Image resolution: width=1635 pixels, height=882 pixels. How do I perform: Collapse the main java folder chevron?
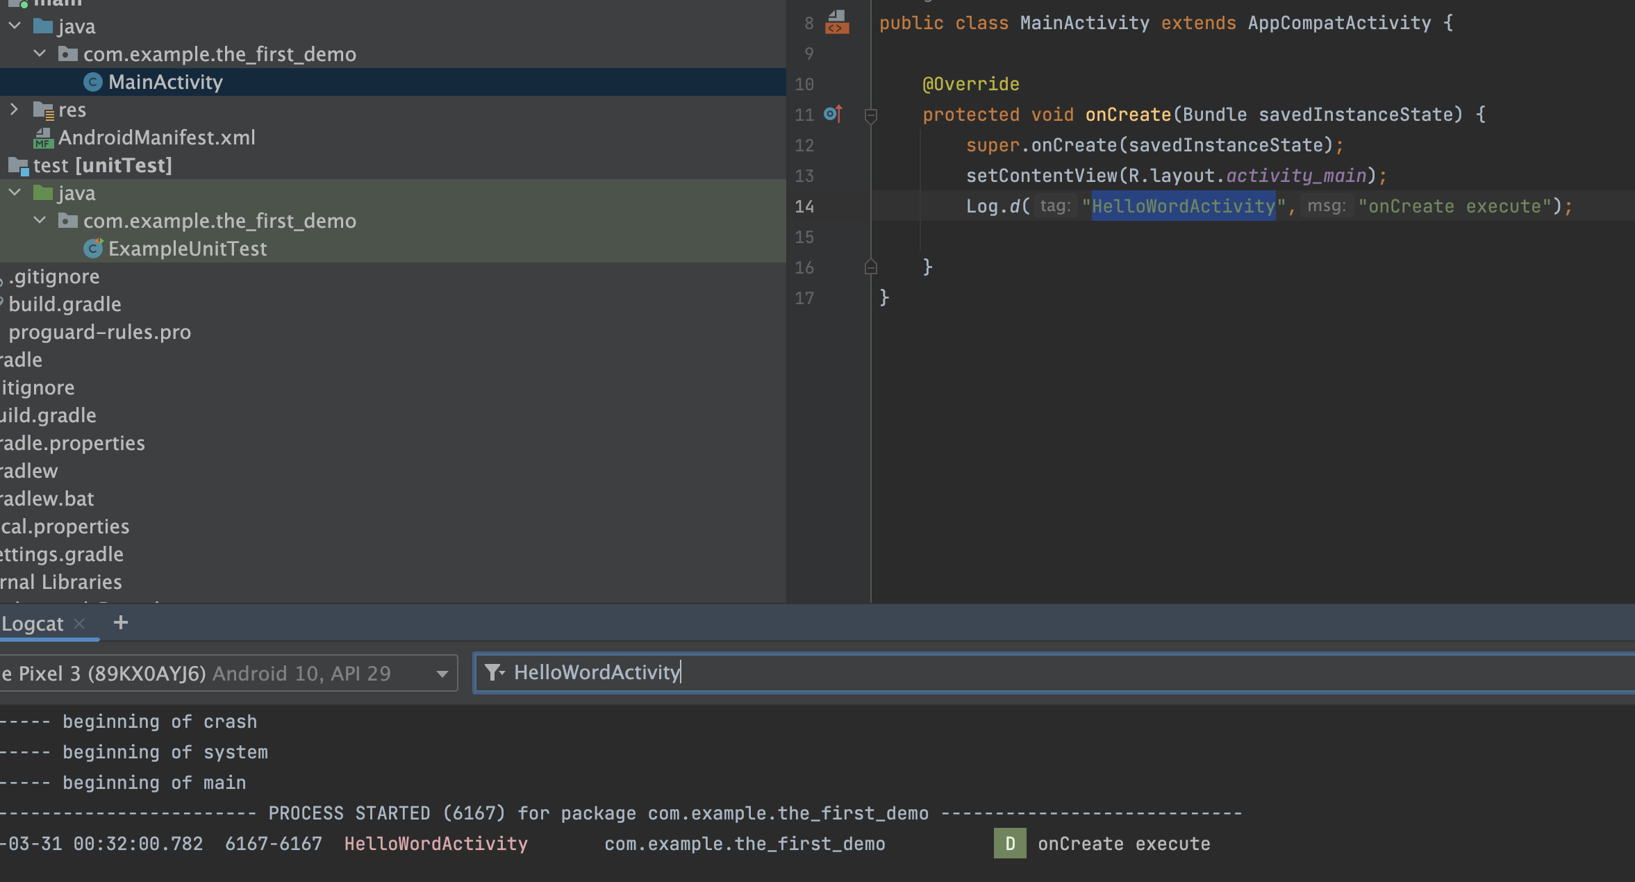click(15, 26)
